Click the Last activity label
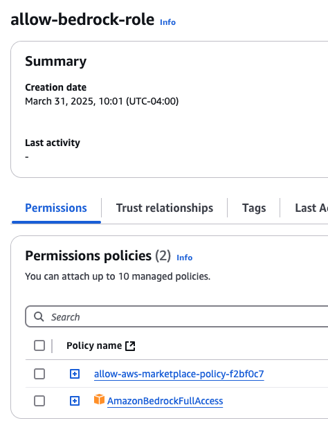The height and width of the screenshot is (432, 328). (x=53, y=143)
